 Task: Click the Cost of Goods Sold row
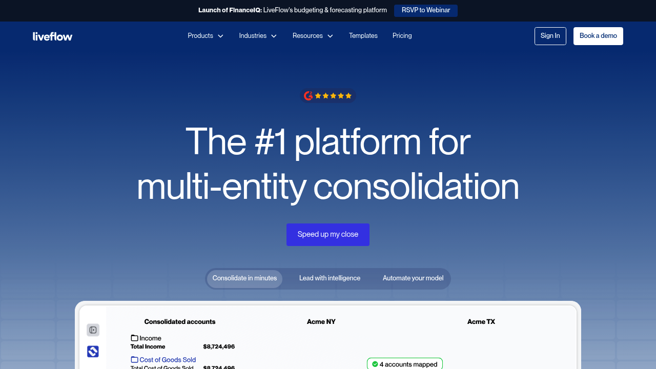click(x=163, y=360)
